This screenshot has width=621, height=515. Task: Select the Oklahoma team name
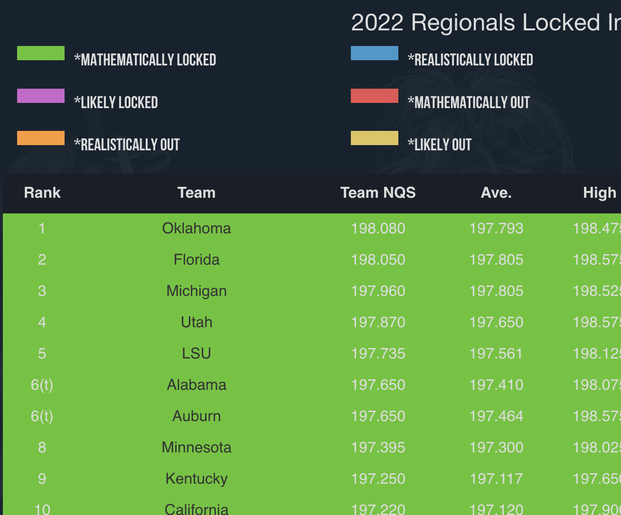197,228
